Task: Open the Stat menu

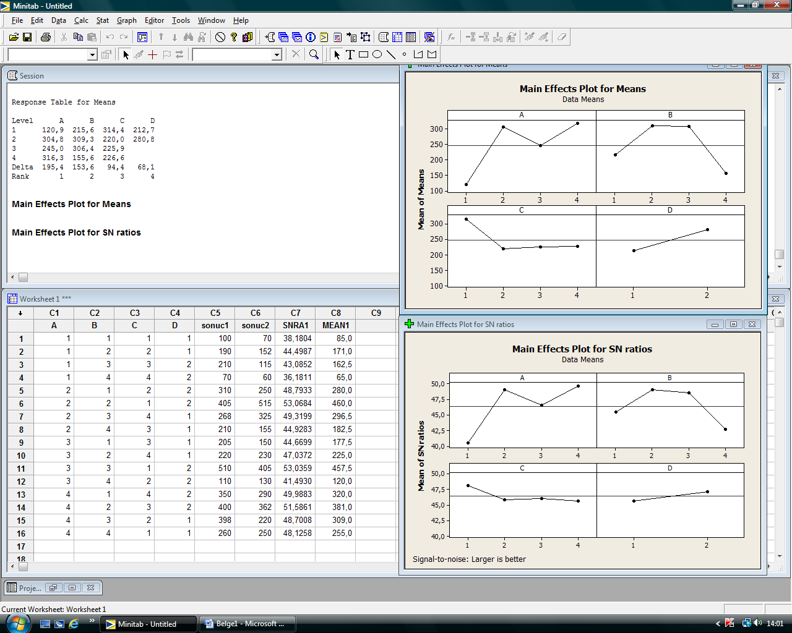Action: point(102,20)
